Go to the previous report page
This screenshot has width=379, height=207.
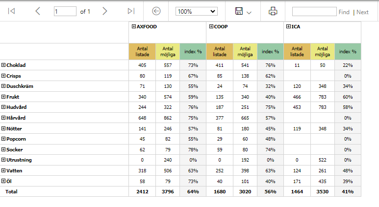(38, 11)
